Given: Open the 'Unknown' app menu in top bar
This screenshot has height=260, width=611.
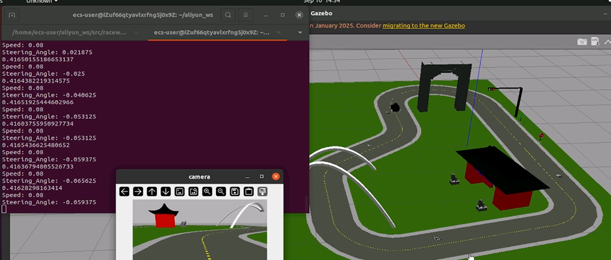Looking at the screenshot, I should [39, 2].
